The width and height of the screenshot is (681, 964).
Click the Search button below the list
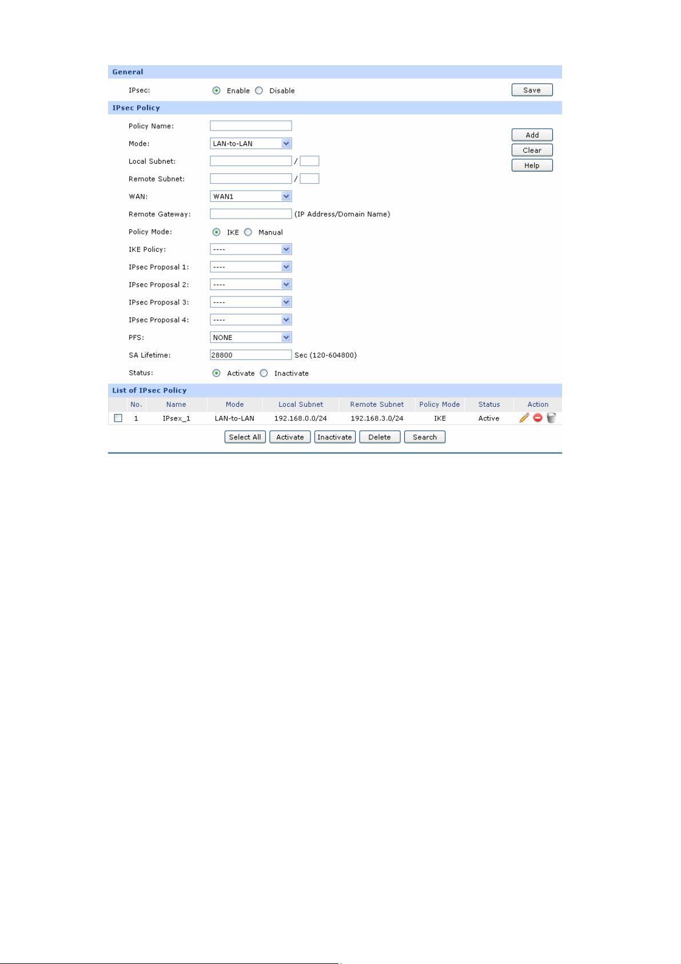point(424,437)
